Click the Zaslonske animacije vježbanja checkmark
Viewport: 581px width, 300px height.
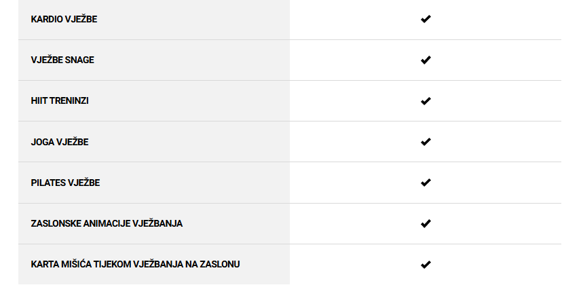pos(426,223)
